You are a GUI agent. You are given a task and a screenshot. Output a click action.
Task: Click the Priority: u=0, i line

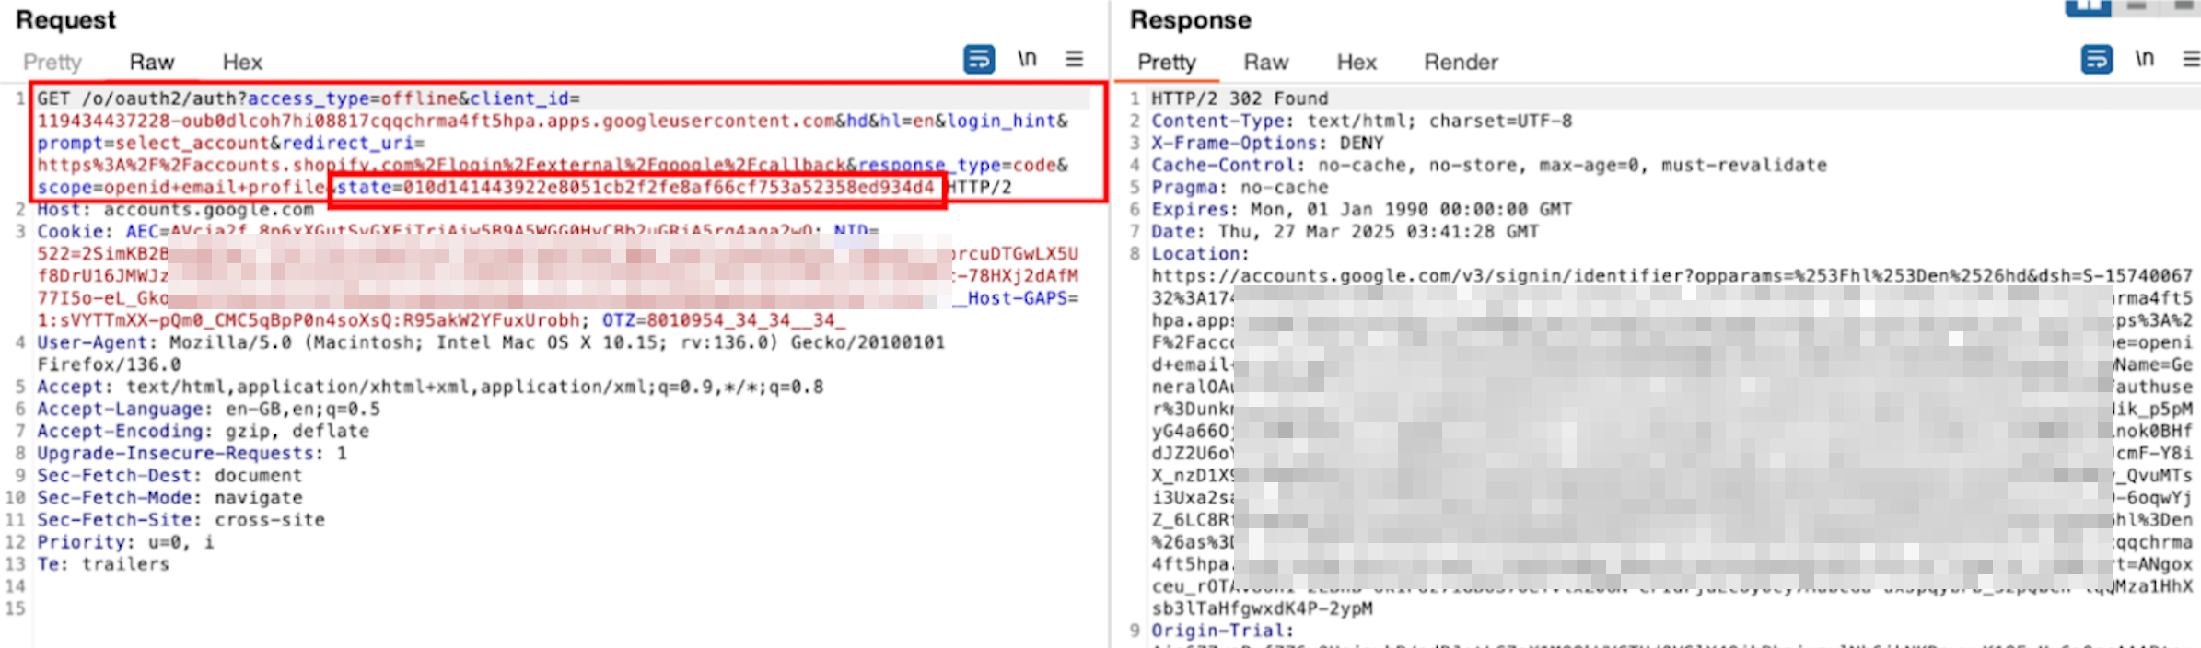tap(125, 542)
